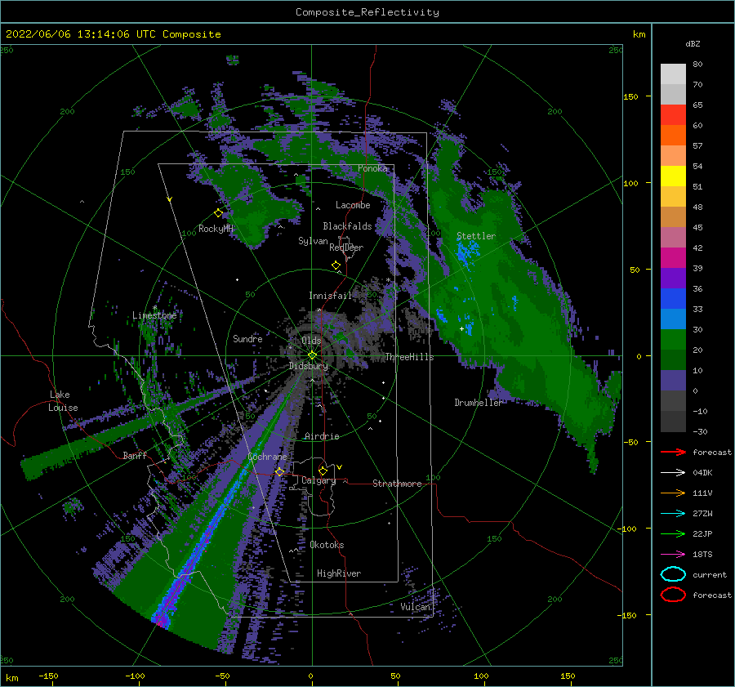Viewport: 735px width, 687px height.
Task: Click the white 04DK arrow icon
Action: pos(673,473)
